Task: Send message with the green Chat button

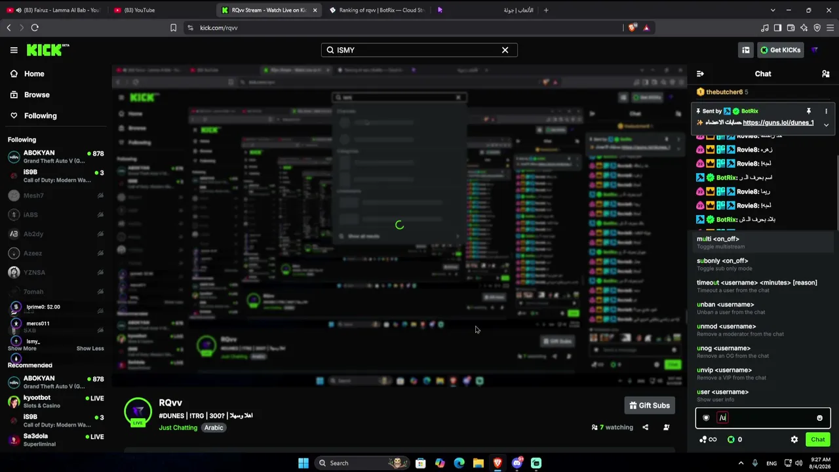Action: (x=817, y=439)
